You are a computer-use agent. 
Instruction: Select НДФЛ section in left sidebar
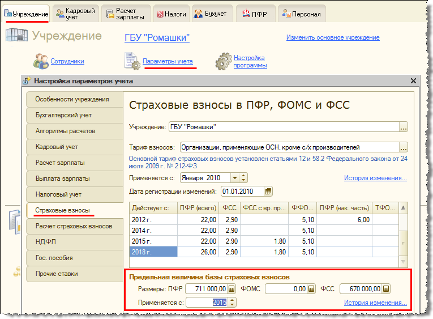74,242
